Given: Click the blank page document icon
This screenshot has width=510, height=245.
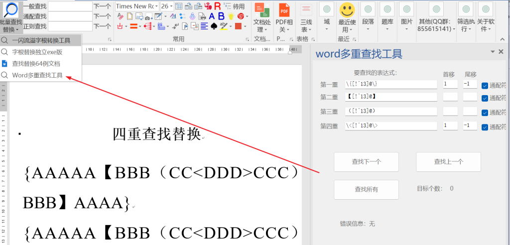Looking at the screenshot, I should (129, 16).
